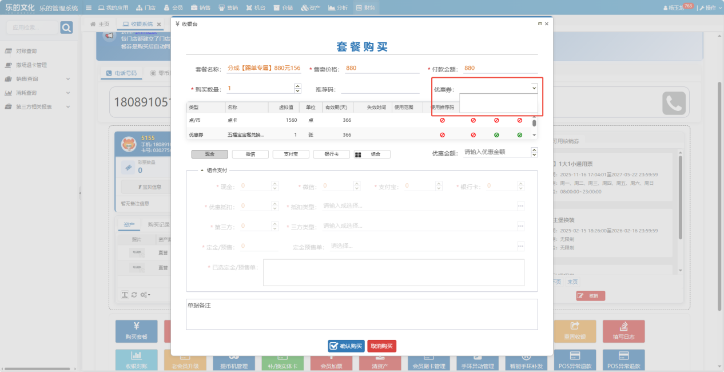Switch to the 主页 tab
This screenshot has width=724, height=372.
100,24
